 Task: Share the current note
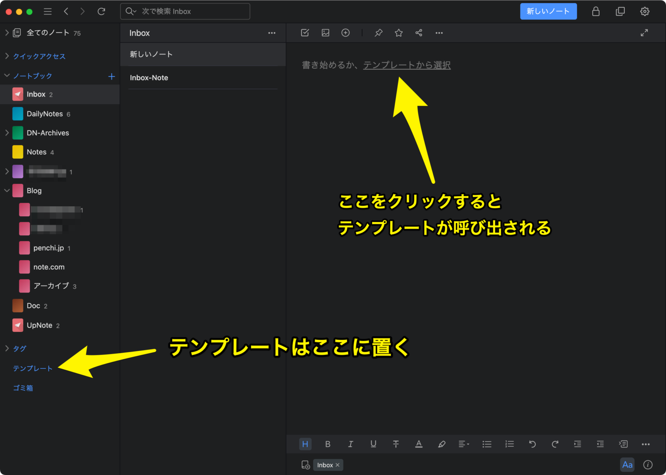(x=418, y=33)
